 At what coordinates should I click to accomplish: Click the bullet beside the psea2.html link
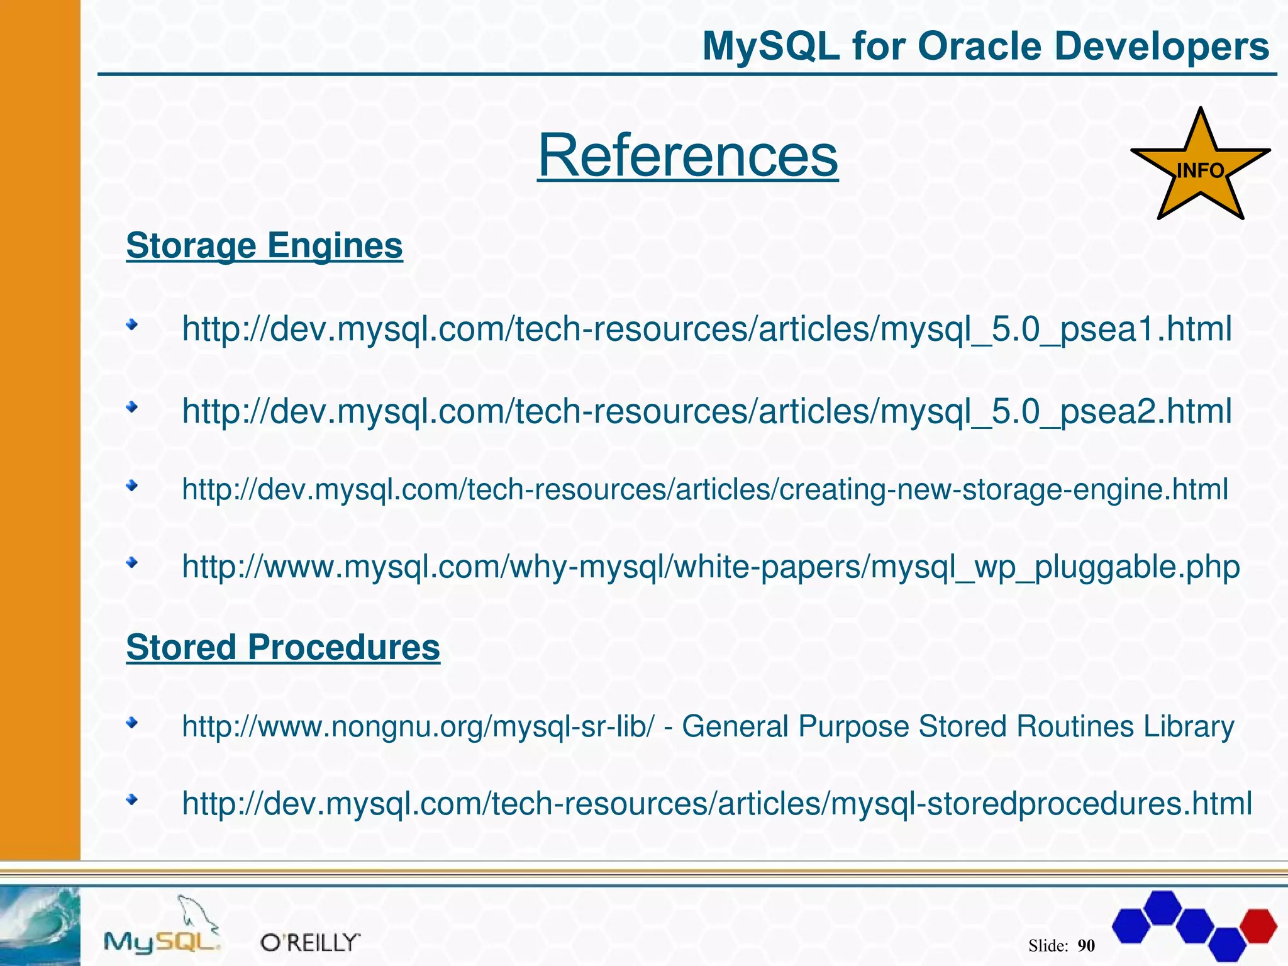[132, 408]
